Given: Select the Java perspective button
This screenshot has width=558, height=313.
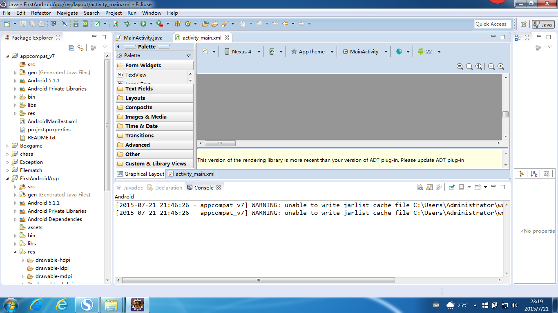Looking at the screenshot, I should tap(543, 24).
